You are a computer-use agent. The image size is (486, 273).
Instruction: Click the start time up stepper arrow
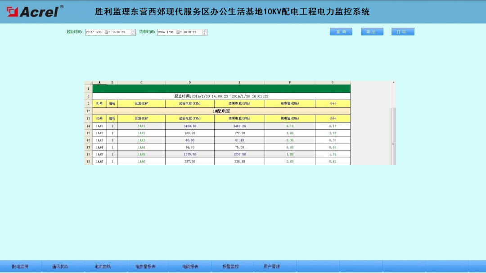coord(133,31)
